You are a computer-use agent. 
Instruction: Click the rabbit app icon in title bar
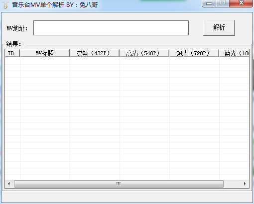pos(5,5)
